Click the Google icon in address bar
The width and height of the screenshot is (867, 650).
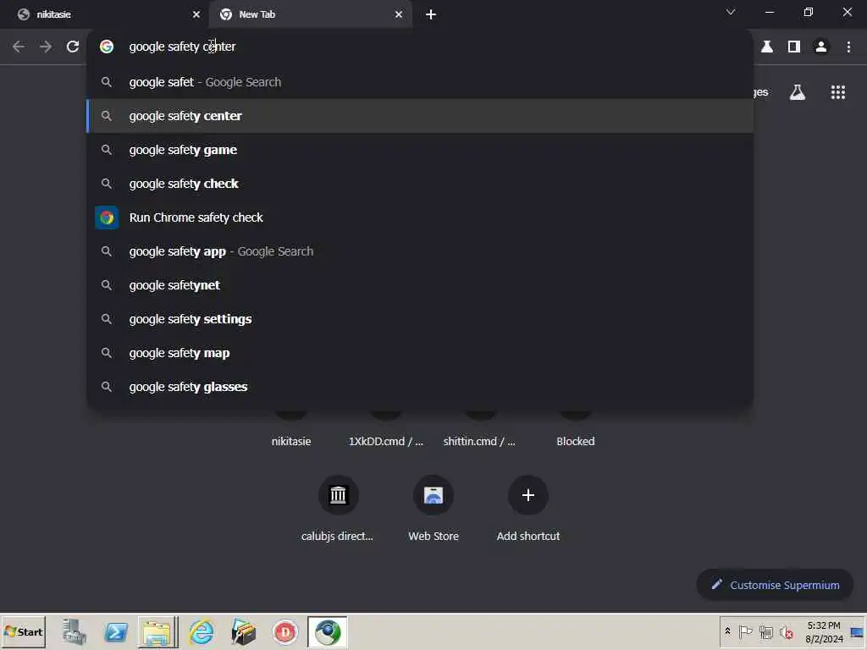pos(107,47)
